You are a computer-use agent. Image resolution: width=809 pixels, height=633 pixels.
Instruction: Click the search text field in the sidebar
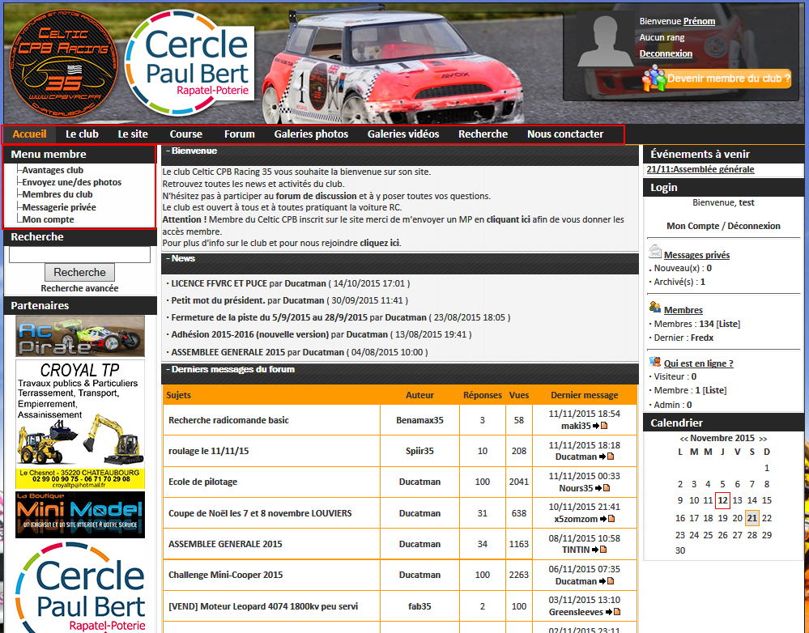pyautogui.click(x=79, y=255)
